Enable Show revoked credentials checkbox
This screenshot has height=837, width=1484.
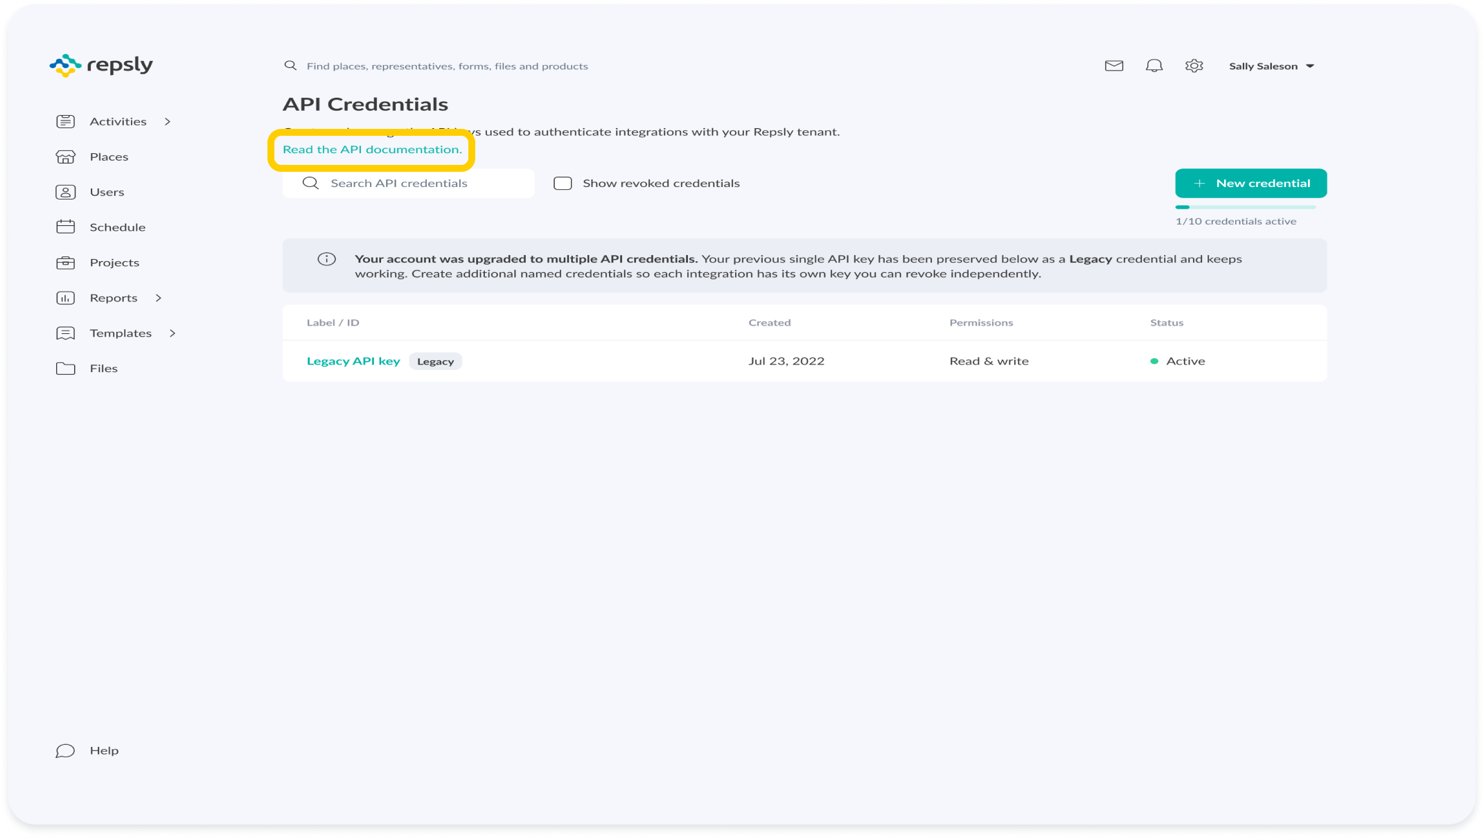(x=563, y=183)
